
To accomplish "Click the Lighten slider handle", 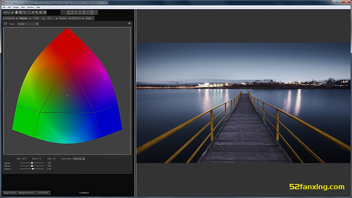I will coord(32,163).
